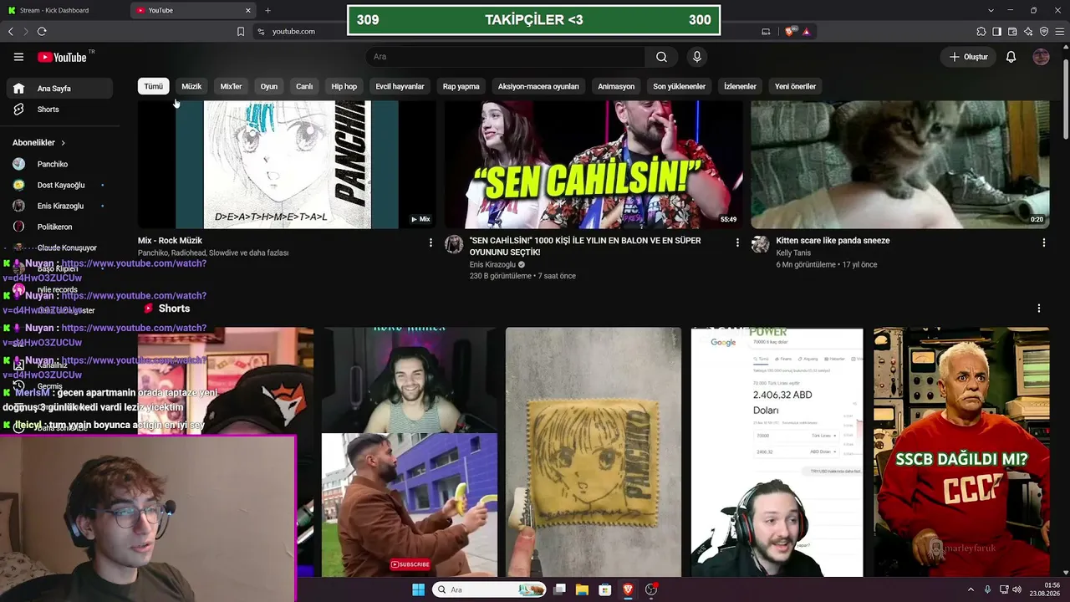Image resolution: width=1070 pixels, height=602 pixels.
Task: Open the Brave Rewards triangle icon
Action: tap(807, 32)
